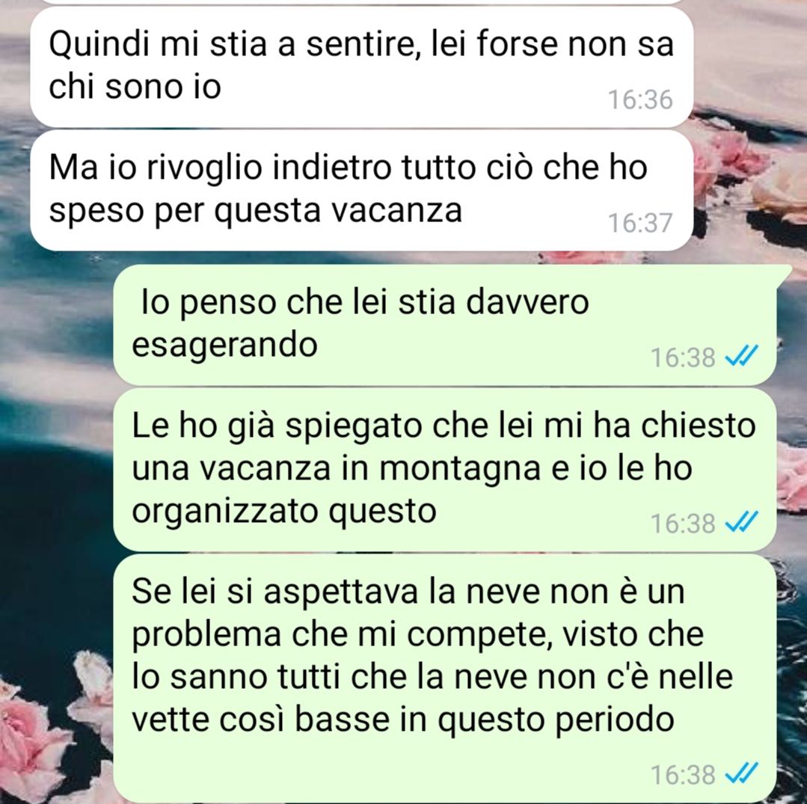Tap the text 'vette così basse in questo periodo'

pyautogui.click(x=402, y=719)
